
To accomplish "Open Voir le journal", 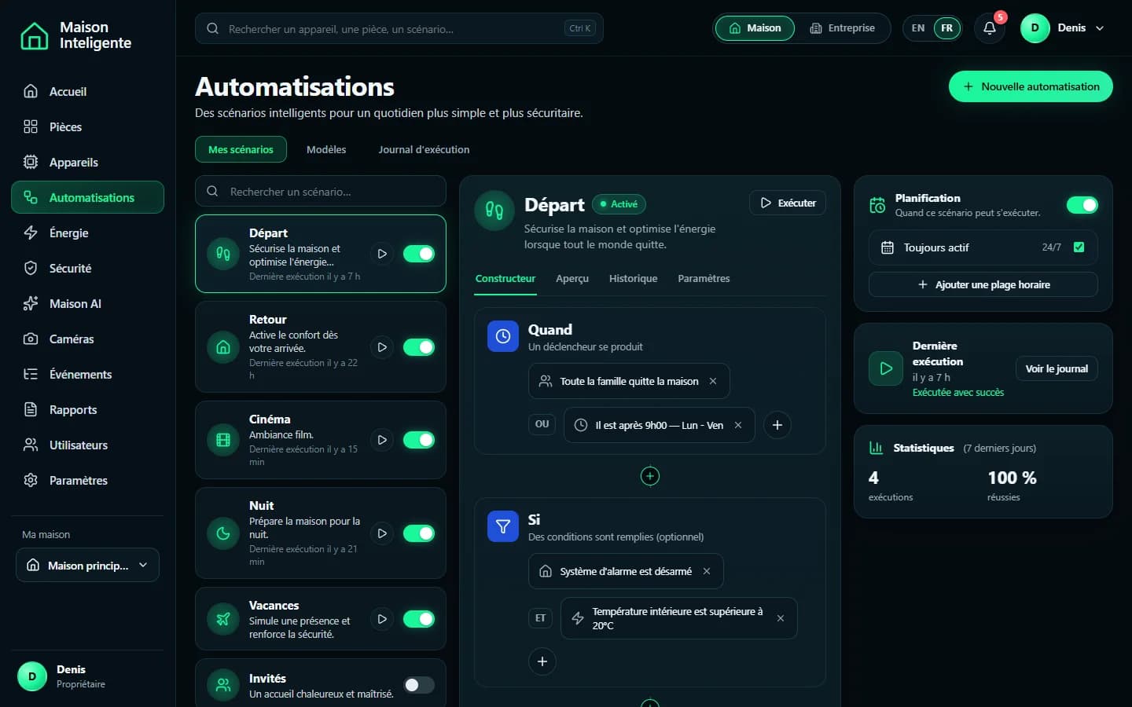I will pos(1057,368).
